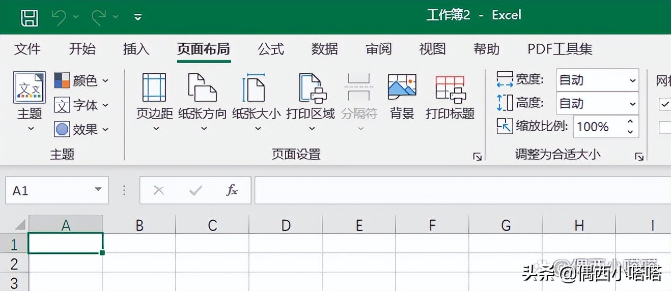Toggle the checked gridlines checkbox

pyautogui.click(x=665, y=104)
